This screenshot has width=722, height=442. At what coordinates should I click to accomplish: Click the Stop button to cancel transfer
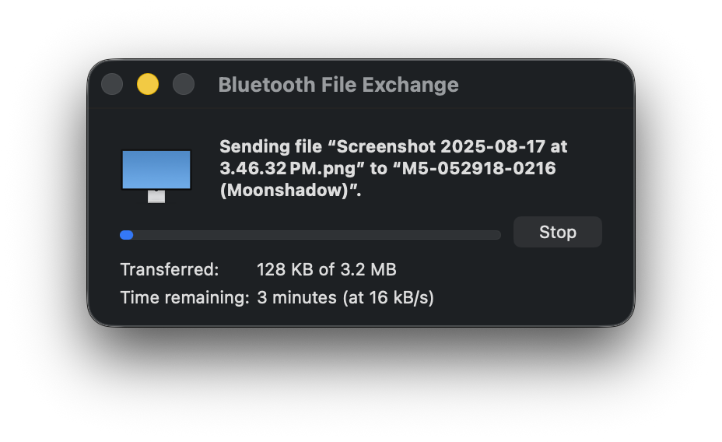557,232
